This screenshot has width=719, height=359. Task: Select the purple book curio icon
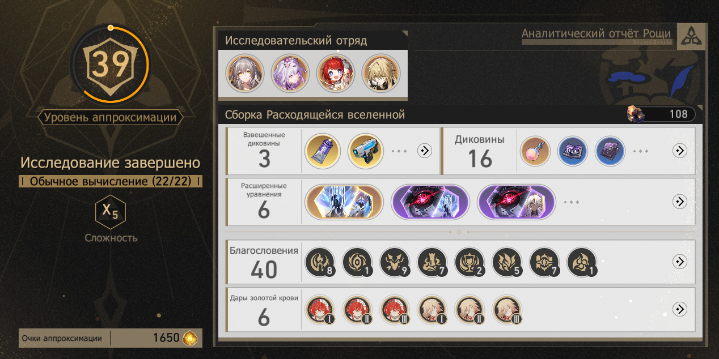click(610, 151)
